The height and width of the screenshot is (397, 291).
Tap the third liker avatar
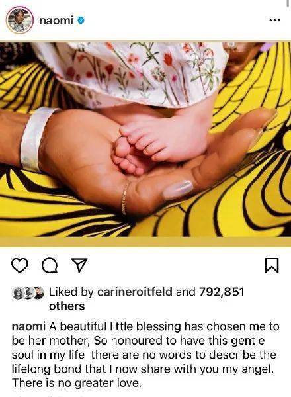[x=39, y=293]
